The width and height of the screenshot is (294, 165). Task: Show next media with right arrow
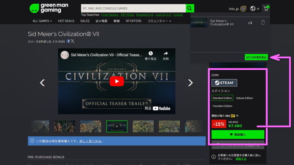(190, 83)
